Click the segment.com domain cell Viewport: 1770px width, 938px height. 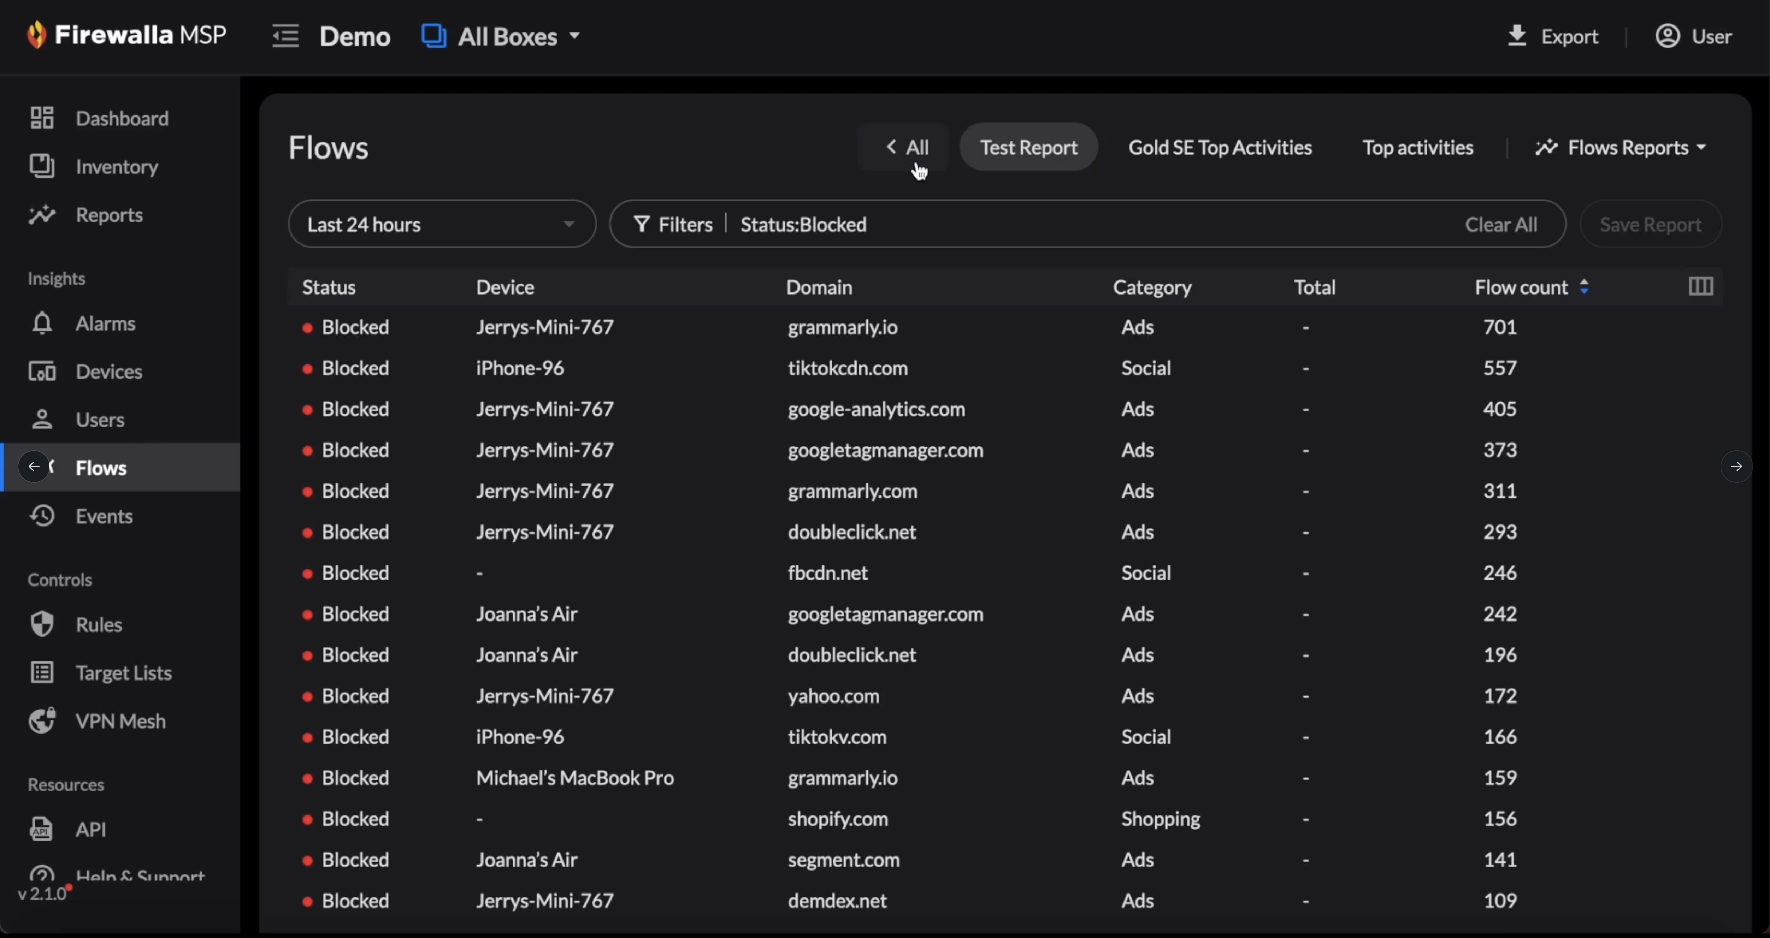(843, 860)
